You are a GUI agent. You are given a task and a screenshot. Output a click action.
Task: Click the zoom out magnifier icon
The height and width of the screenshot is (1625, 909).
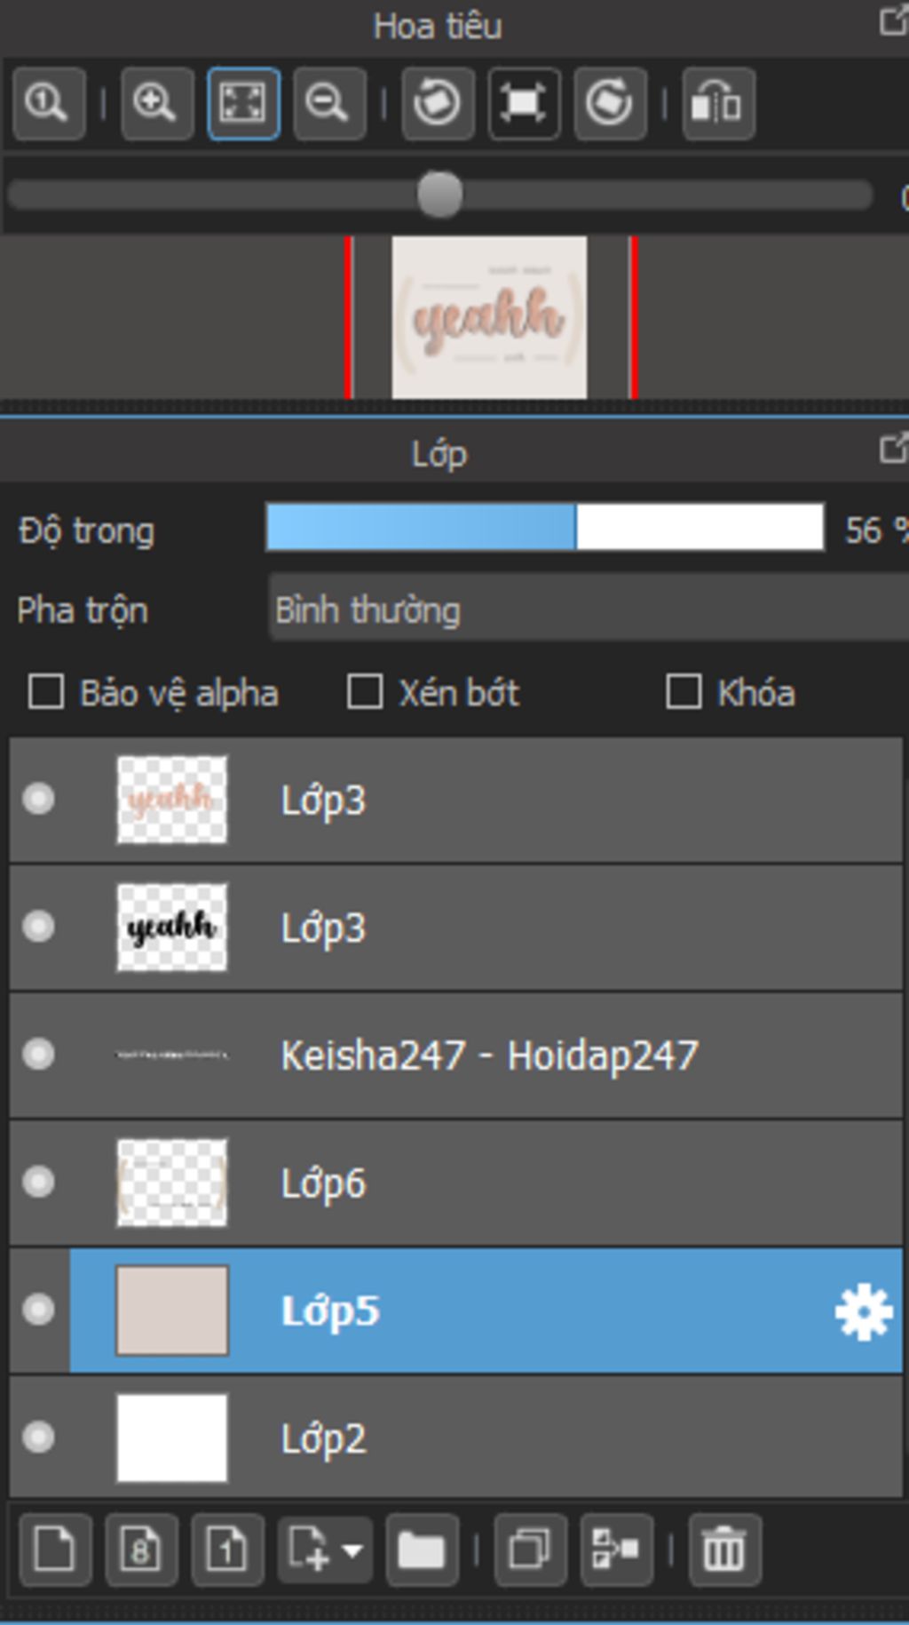click(328, 104)
